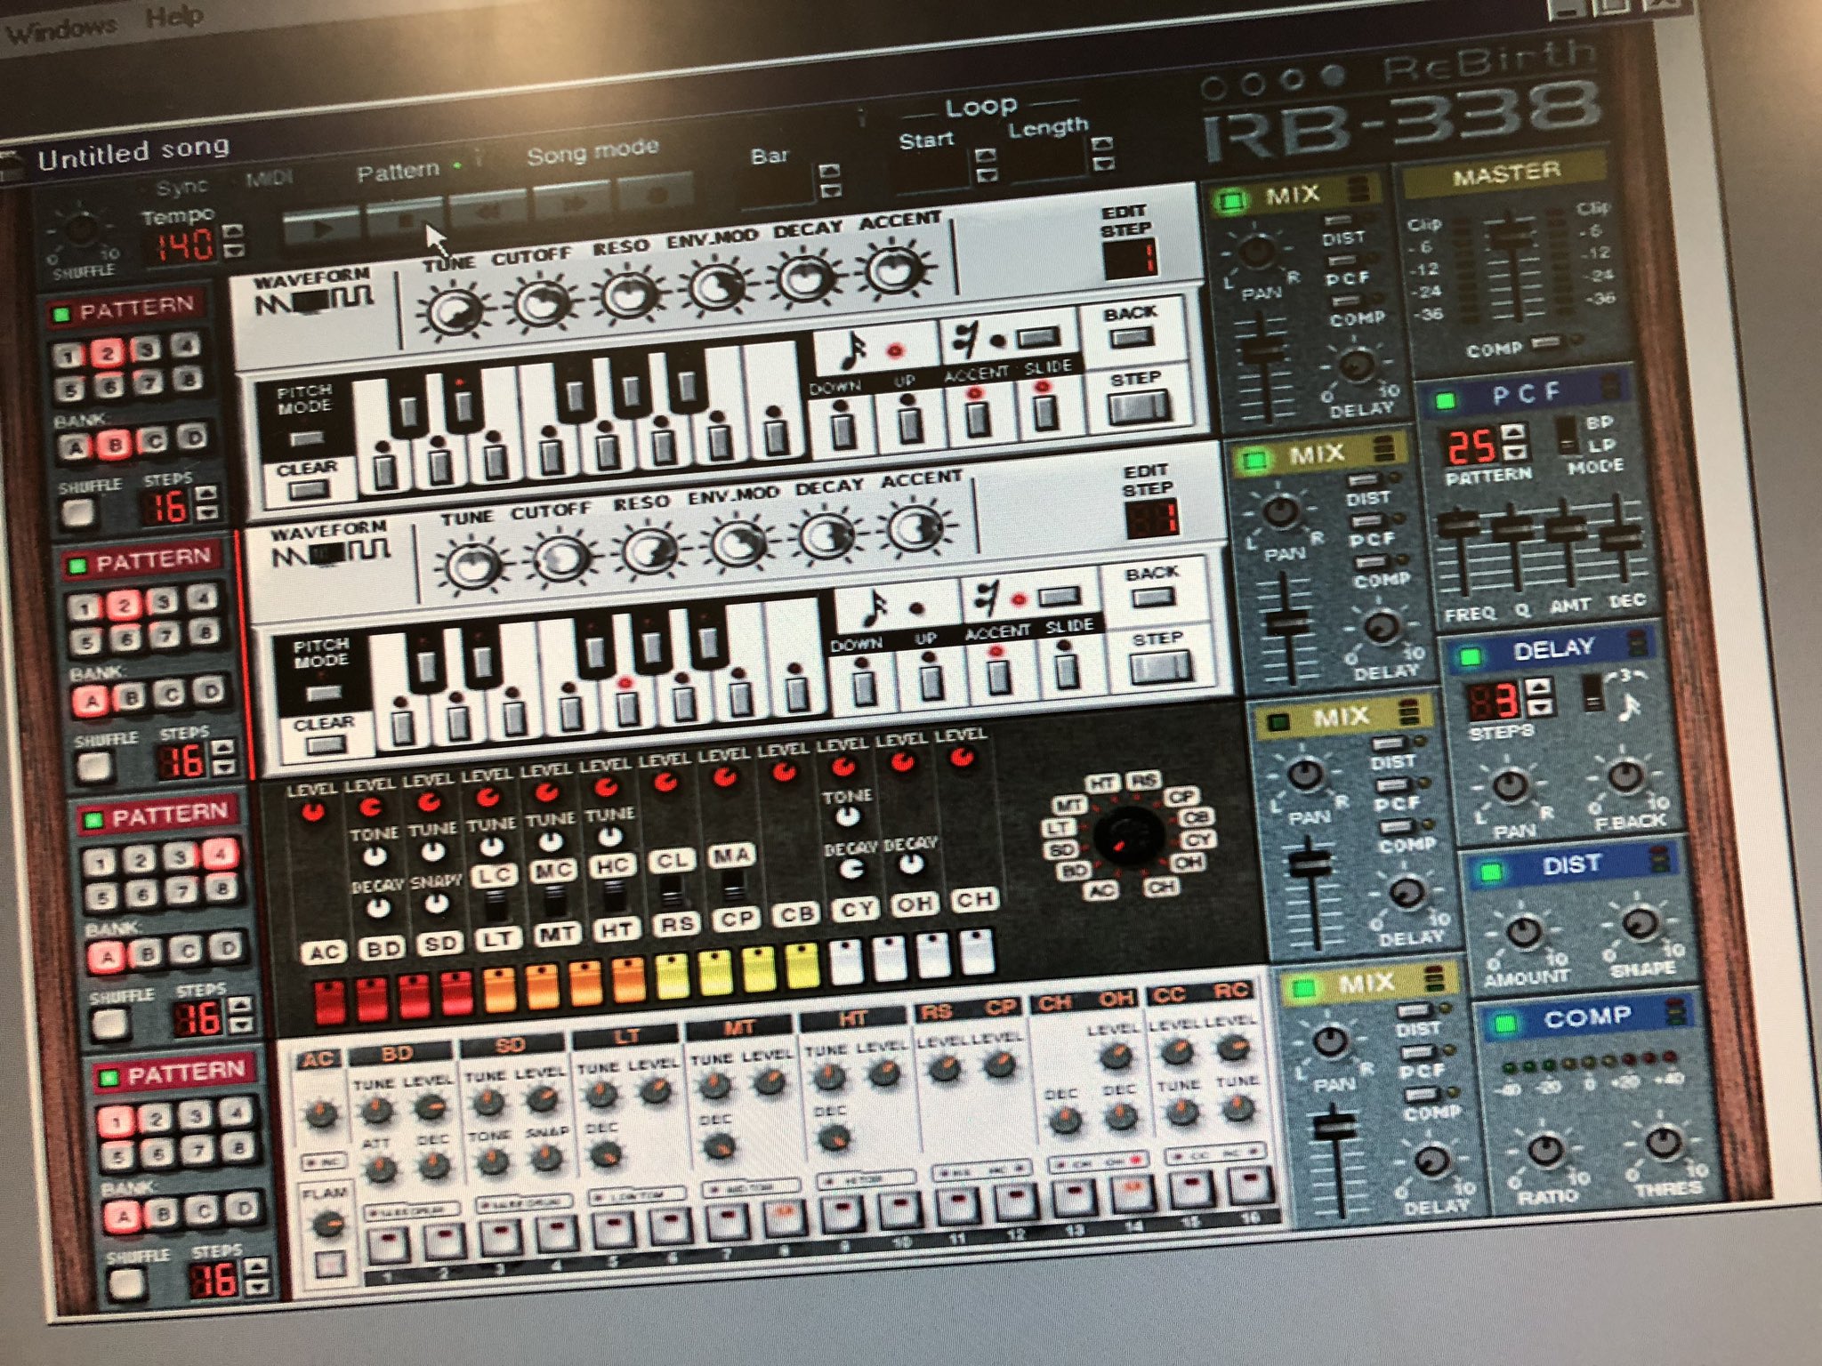Click the 808 mixer channel's level fader
This screenshot has height=1366, width=1822.
click(1310, 864)
